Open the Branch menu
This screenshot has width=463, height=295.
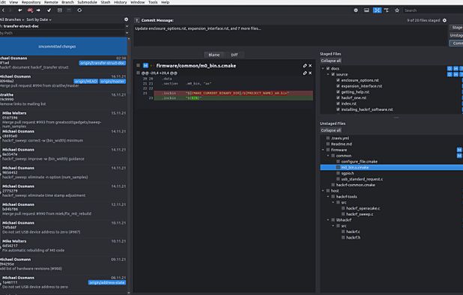[x=67, y=2]
